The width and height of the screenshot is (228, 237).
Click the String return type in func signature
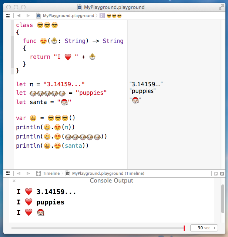click(x=113, y=41)
